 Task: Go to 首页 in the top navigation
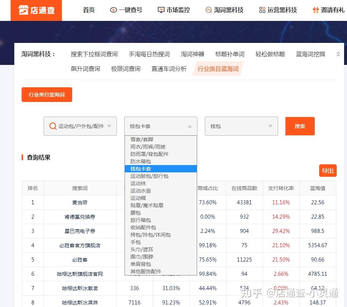[89, 10]
